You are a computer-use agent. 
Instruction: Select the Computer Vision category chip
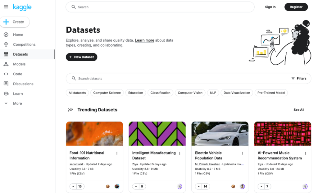190,93
